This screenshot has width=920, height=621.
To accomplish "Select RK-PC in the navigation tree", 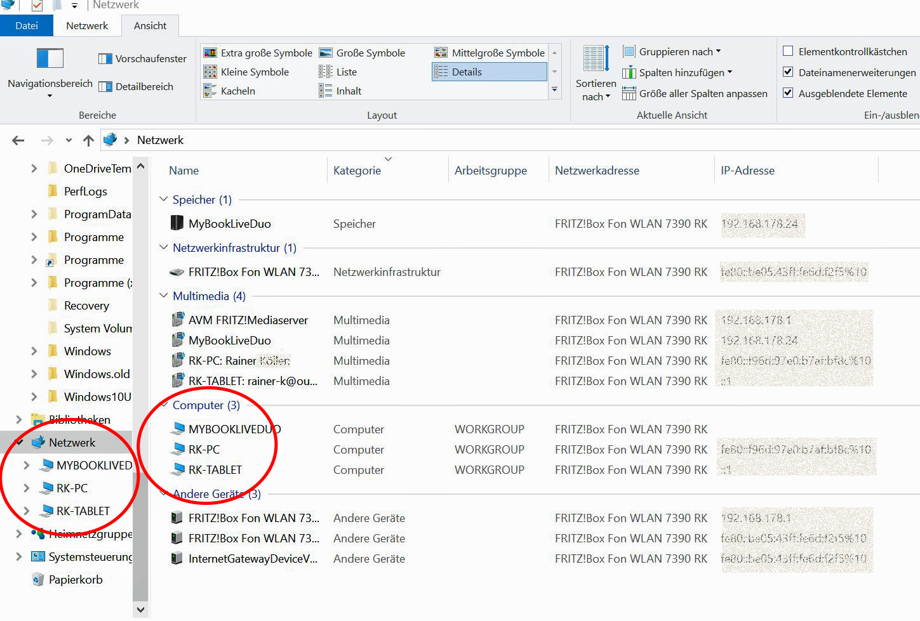I will tap(72, 488).
